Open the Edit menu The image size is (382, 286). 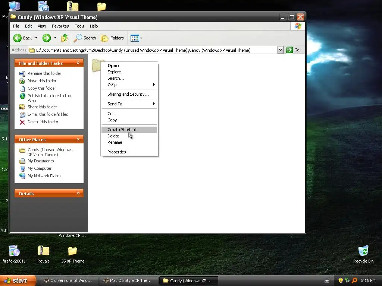[x=28, y=26]
